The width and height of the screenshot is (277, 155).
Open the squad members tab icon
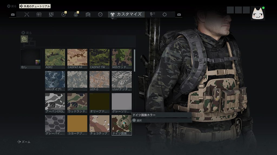pos(39,15)
